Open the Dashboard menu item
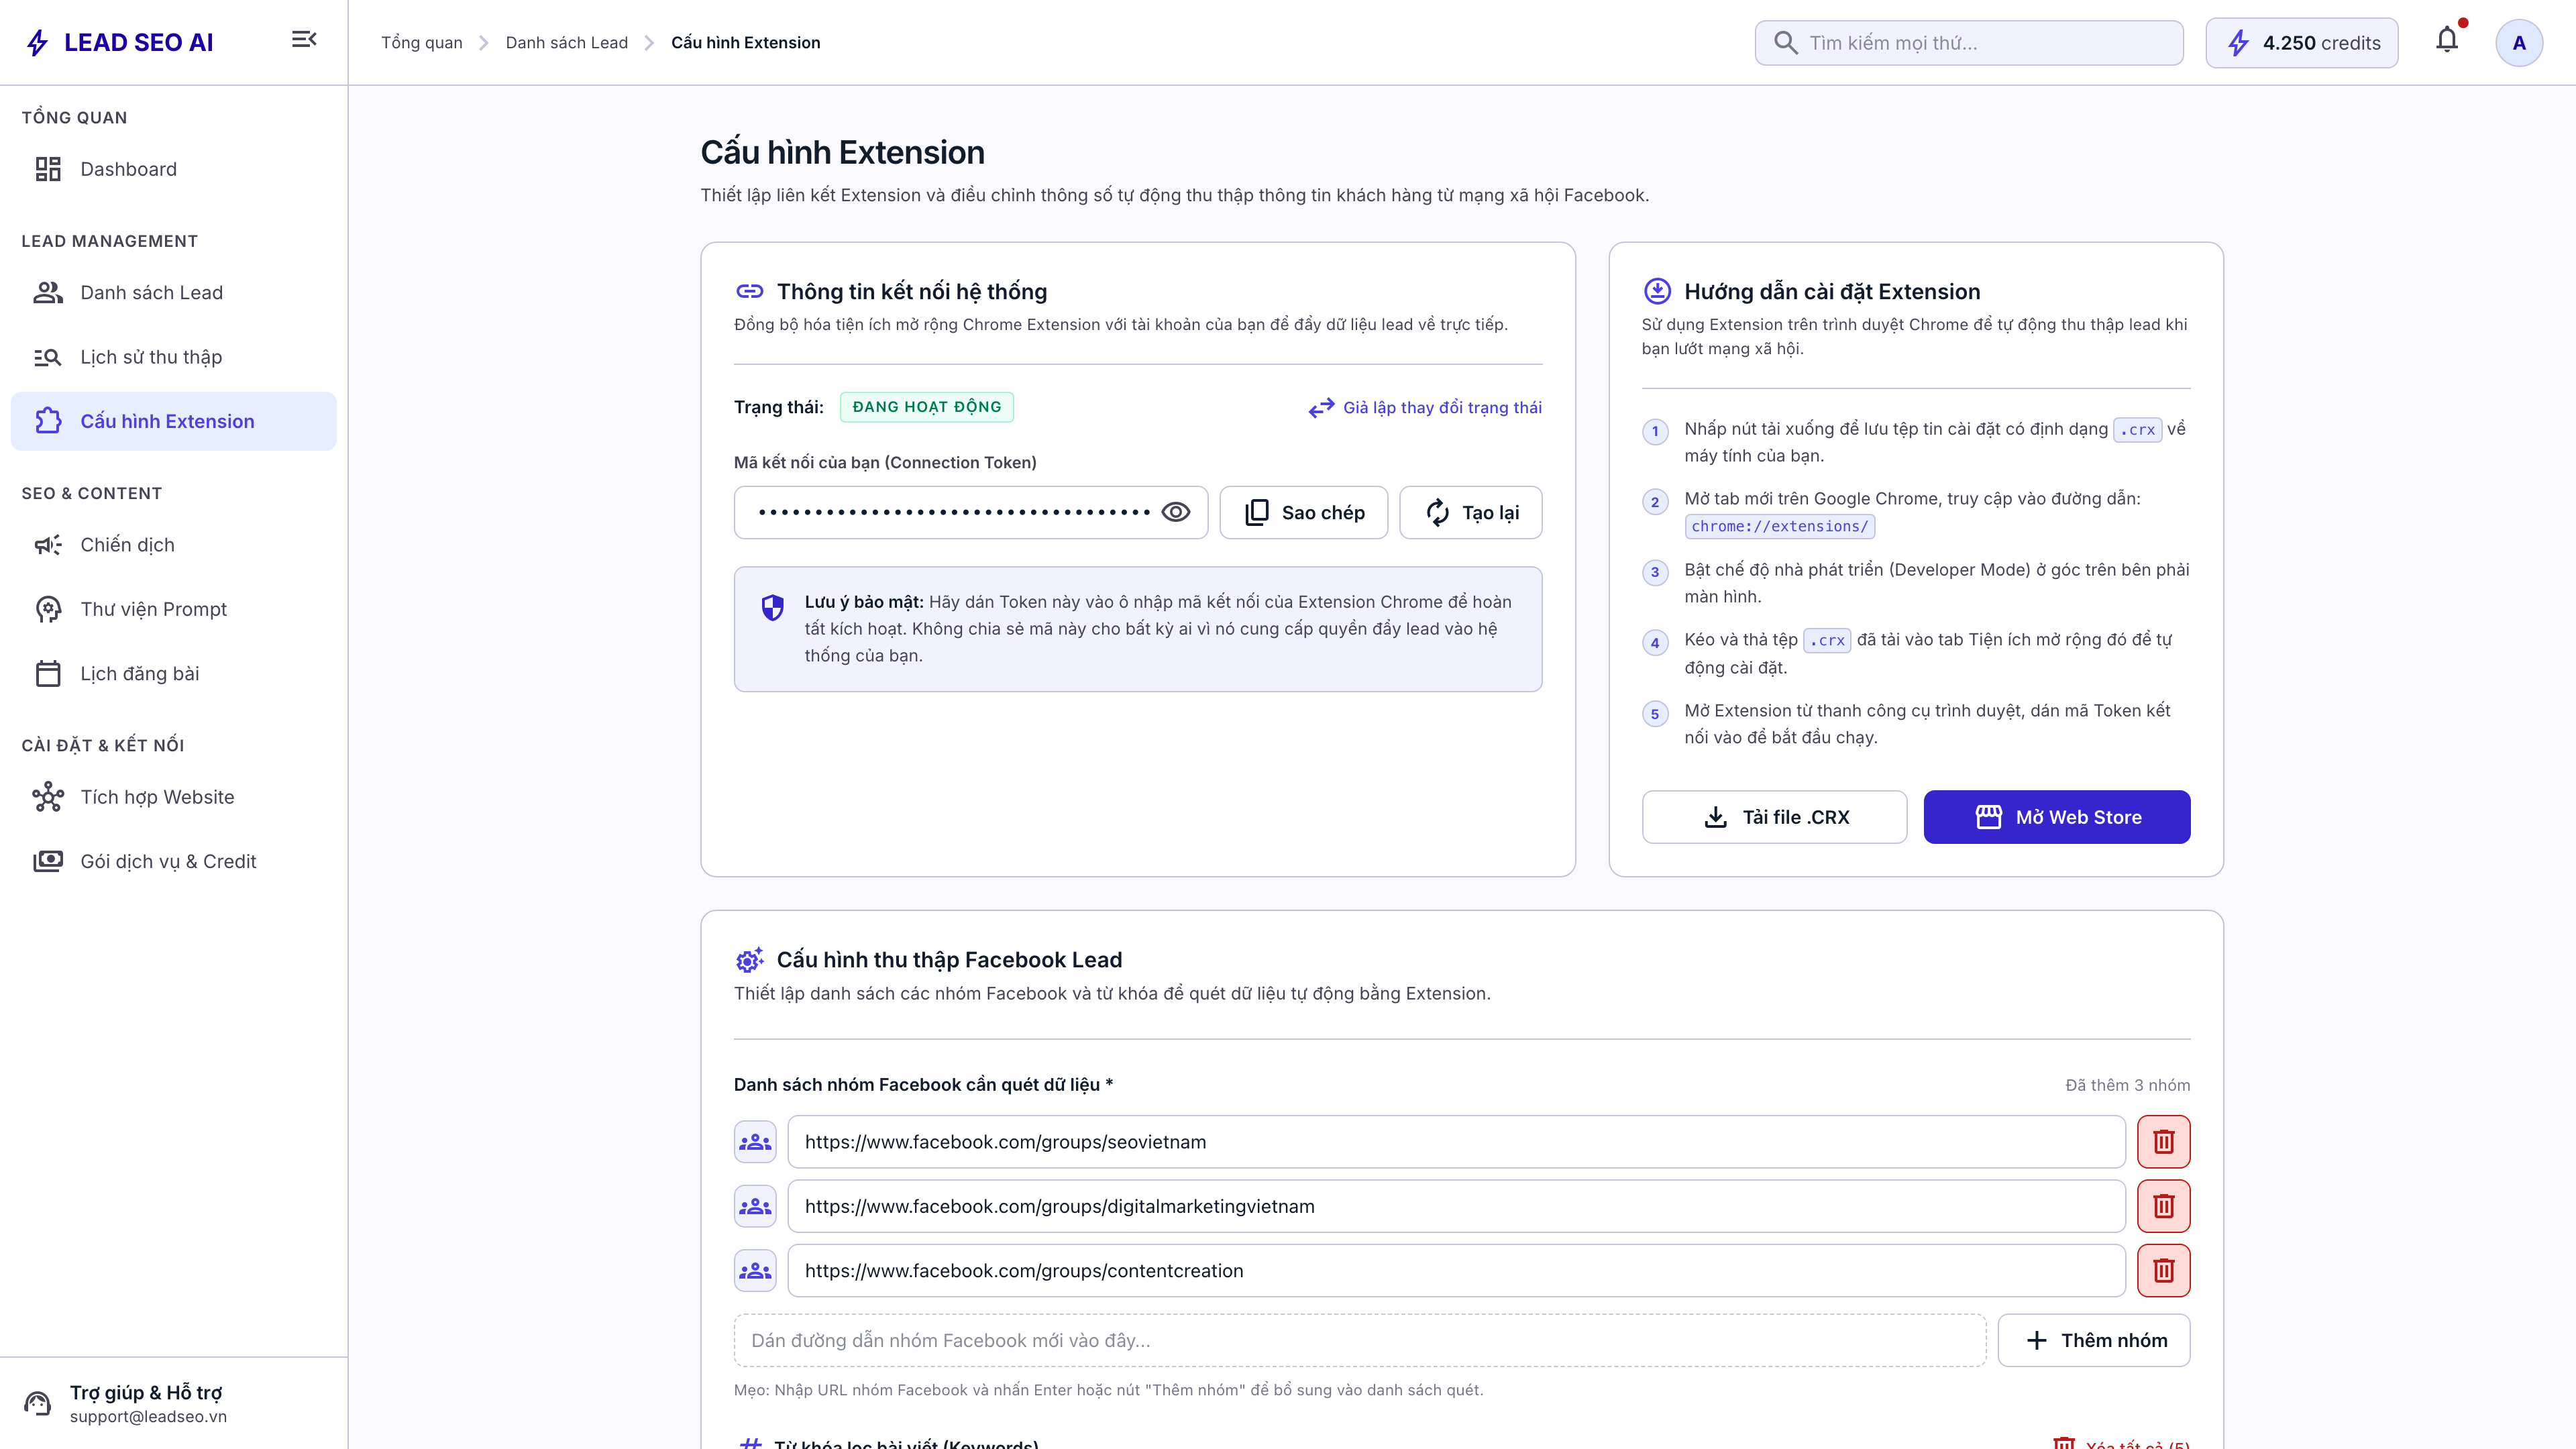This screenshot has height=1449, width=2576. (173, 169)
